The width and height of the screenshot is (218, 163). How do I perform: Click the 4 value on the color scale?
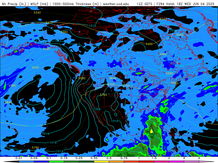coord(199,158)
